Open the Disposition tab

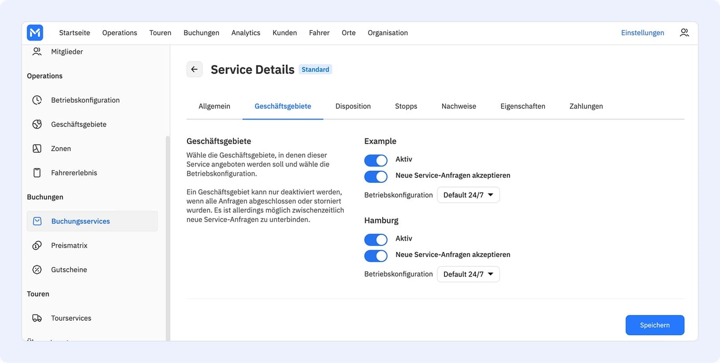click(x=353, y=106)
